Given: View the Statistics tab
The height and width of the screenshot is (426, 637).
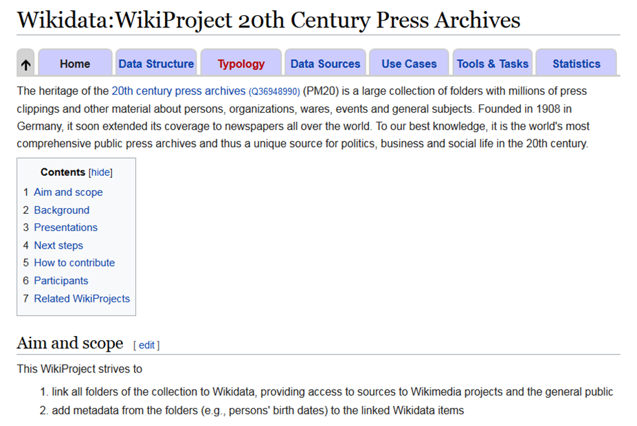Looking at the screenshot, I should click(576, 64).
